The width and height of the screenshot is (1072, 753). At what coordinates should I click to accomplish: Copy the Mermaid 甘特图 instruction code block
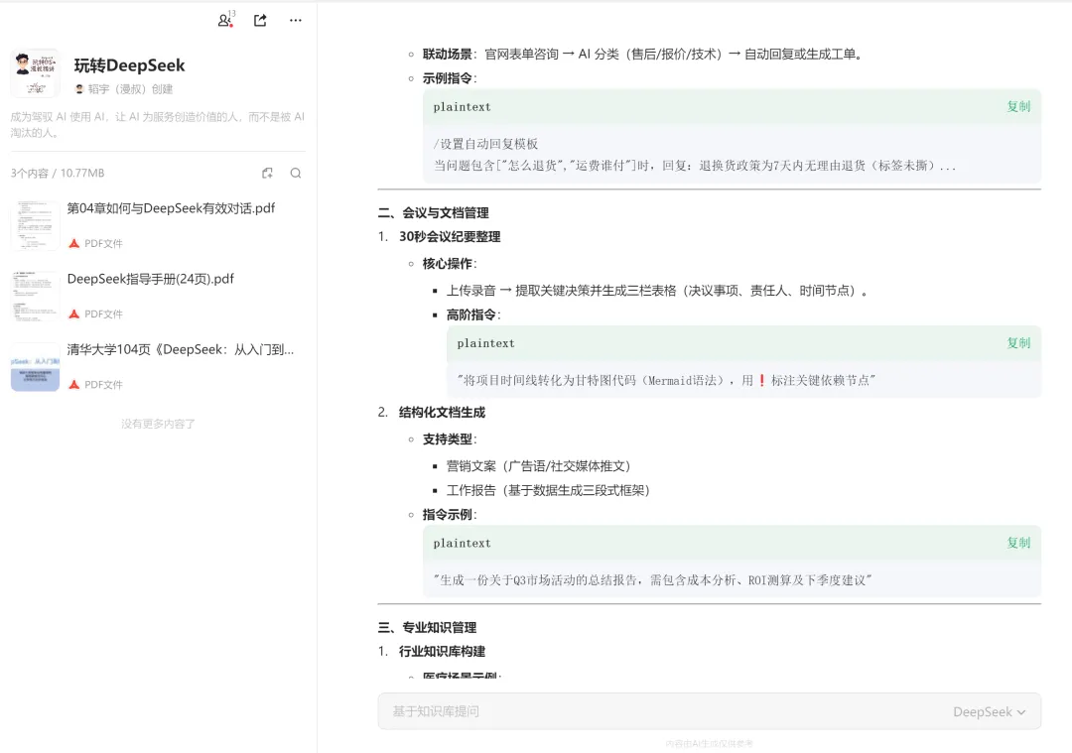coord(1018,343)
